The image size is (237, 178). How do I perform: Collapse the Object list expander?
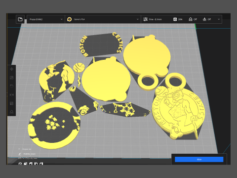click(x=19, y=149)
